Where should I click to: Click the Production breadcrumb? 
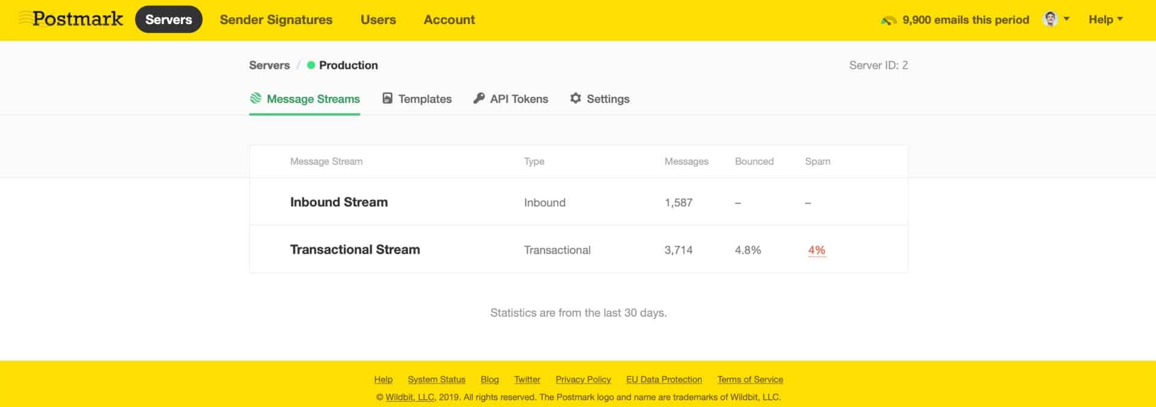[x=349, y=65]
